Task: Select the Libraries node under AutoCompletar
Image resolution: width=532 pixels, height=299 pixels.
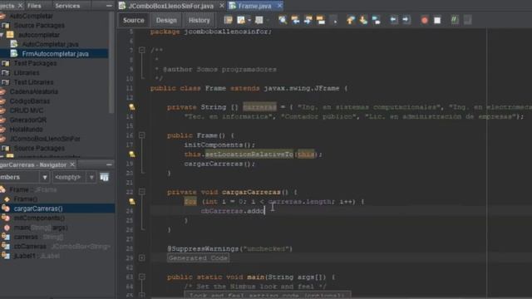Action: point(26,73)
